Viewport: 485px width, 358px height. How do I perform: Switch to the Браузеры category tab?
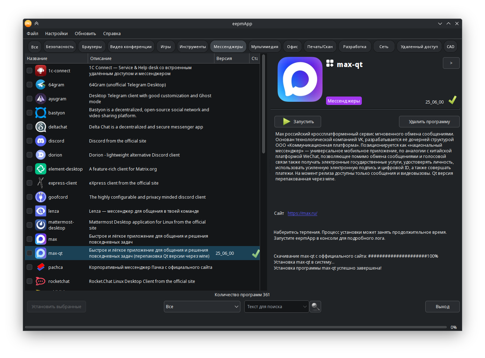[x=92, y=47]
